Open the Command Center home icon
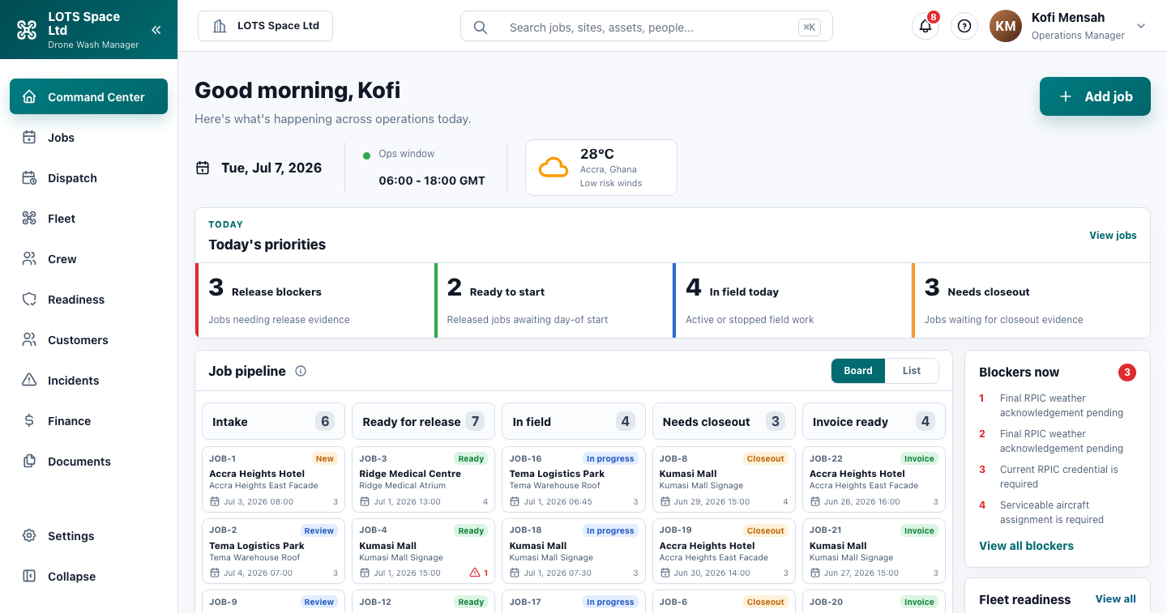This screenshot has height=613, width=1167. pos(29,97)
